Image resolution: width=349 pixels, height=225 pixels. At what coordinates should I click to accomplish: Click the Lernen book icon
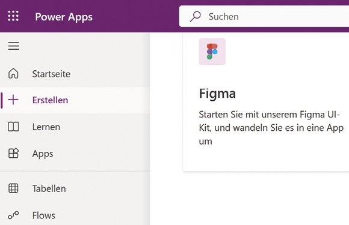pos(13,127)
